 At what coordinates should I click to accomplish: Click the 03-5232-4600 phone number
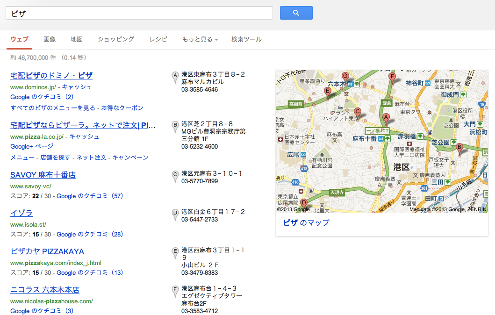click(x=200, y=146)
